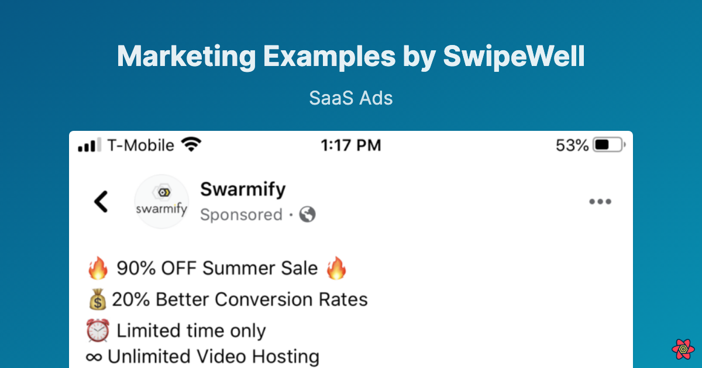The image size is (702, 368).
Task: Open the audience globe icon beside Sponsored
Action: [308, 214]
